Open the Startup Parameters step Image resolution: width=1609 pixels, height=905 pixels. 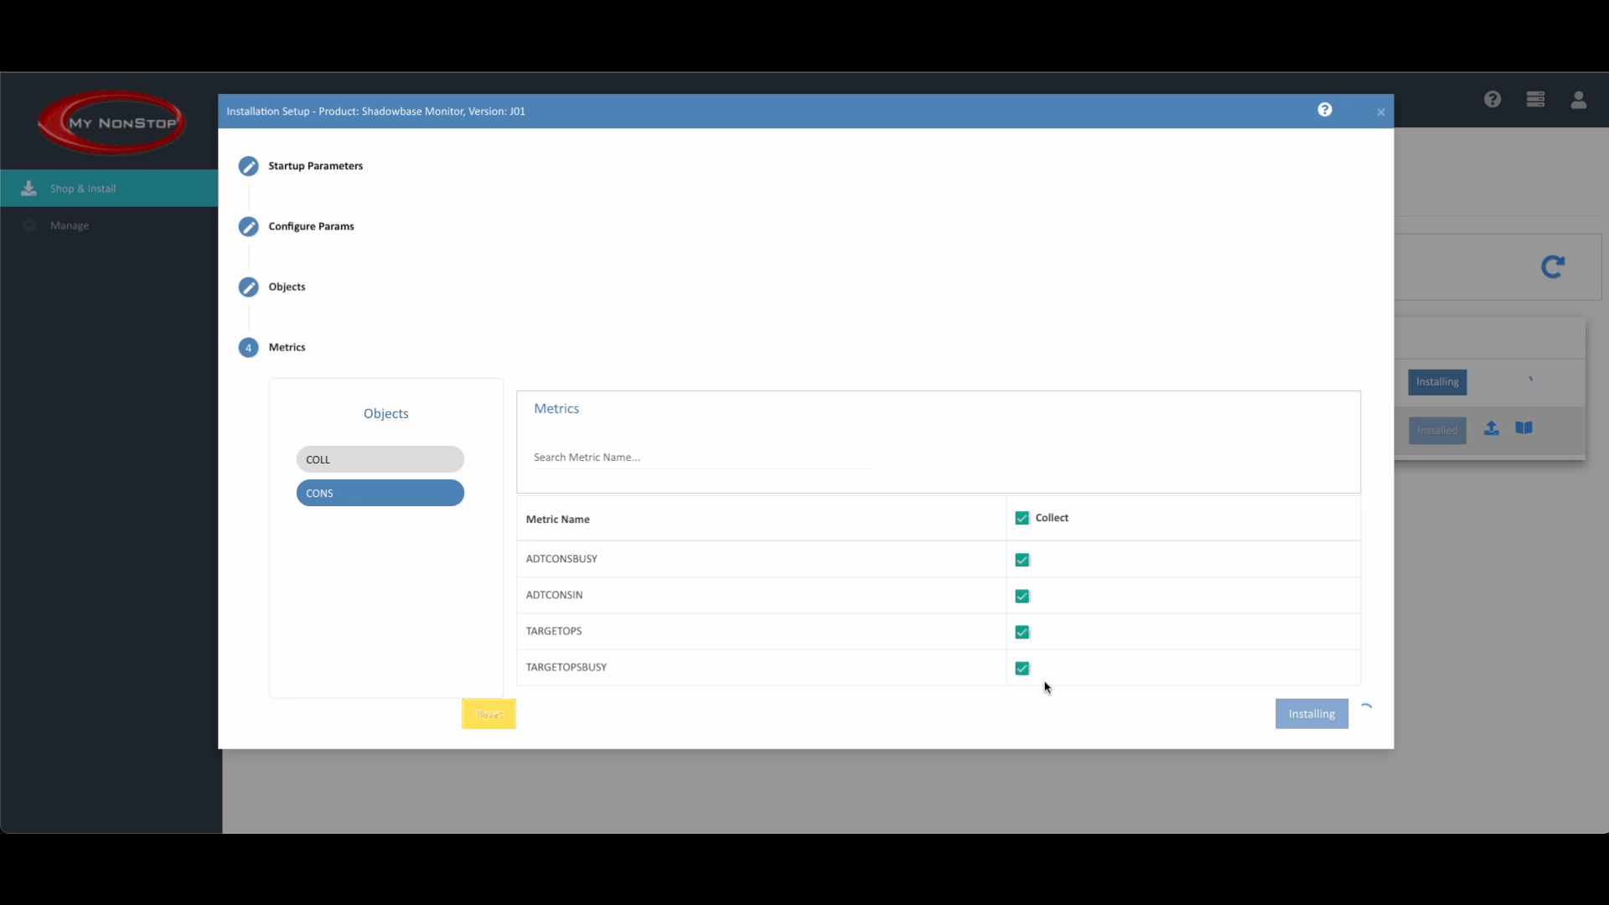315,166
